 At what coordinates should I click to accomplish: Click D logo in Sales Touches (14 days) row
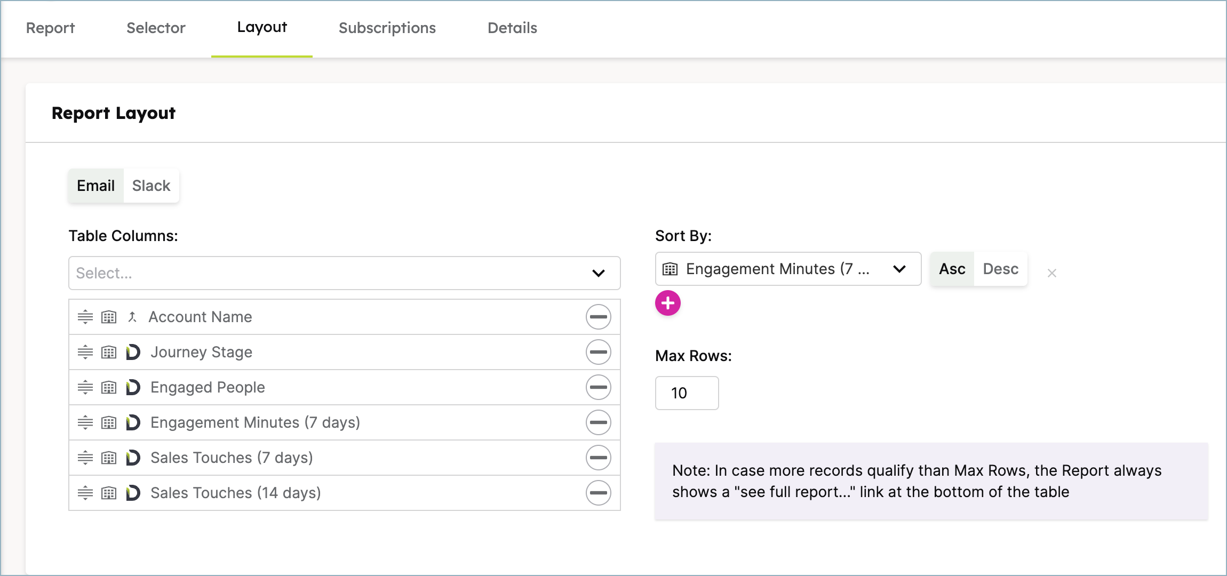[133, 493]
